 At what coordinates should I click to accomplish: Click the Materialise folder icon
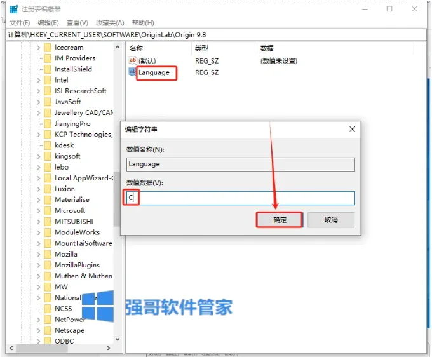[x=48, y=199]
